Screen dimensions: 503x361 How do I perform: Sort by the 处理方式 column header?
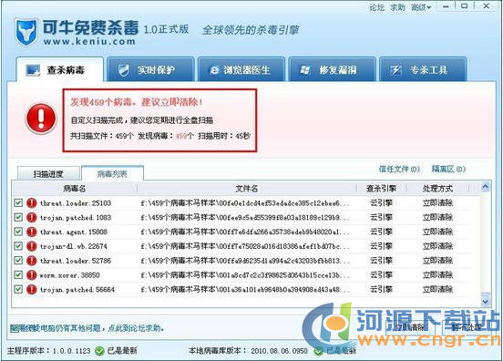[437, 189]
